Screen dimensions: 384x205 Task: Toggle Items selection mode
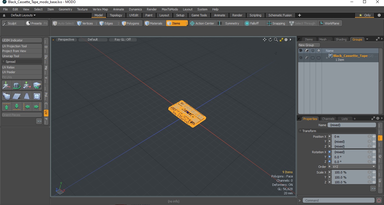[x=177, y=23]
